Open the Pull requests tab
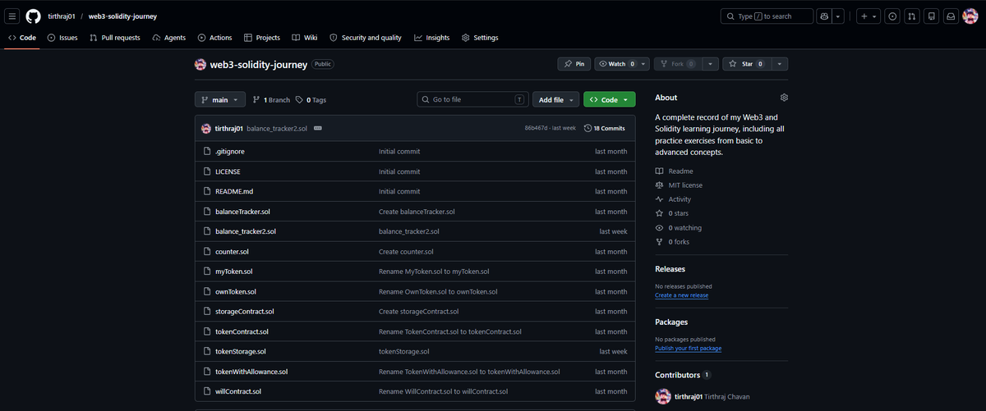986x411 pixels. coord(115,38)
